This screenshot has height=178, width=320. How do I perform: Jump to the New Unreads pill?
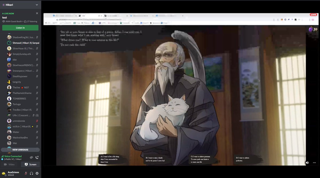pyautogui.click(x=20, y=150)
